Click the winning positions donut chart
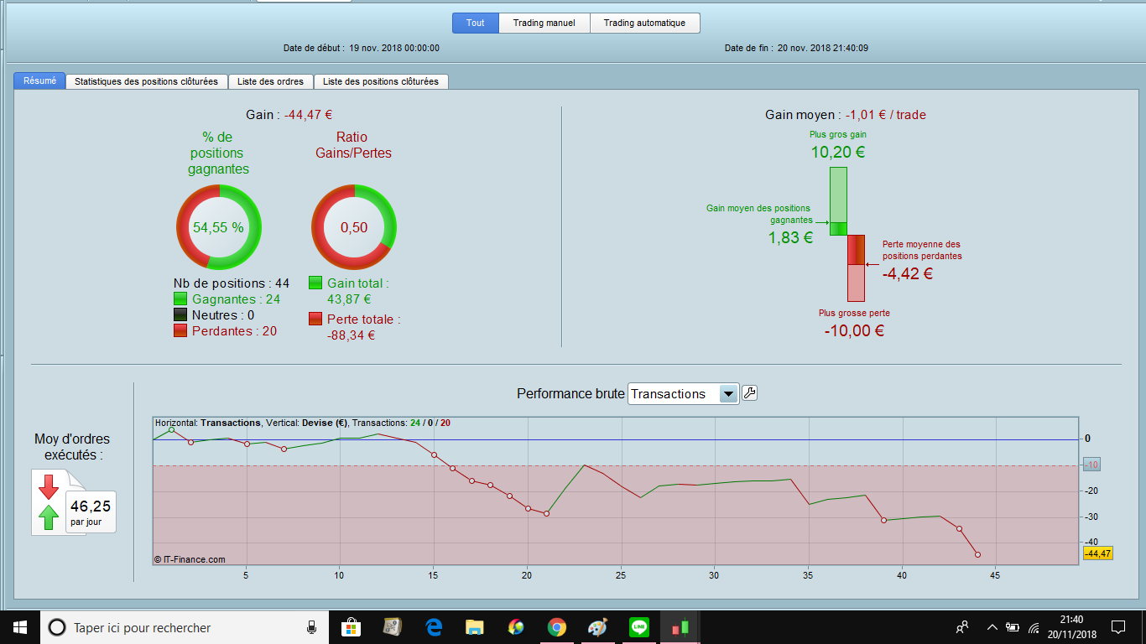The width and height of the screenshot is (1146, 644). [219, 227]
